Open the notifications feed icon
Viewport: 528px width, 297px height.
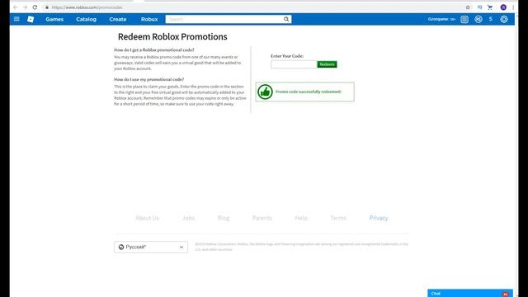(464, 19)
